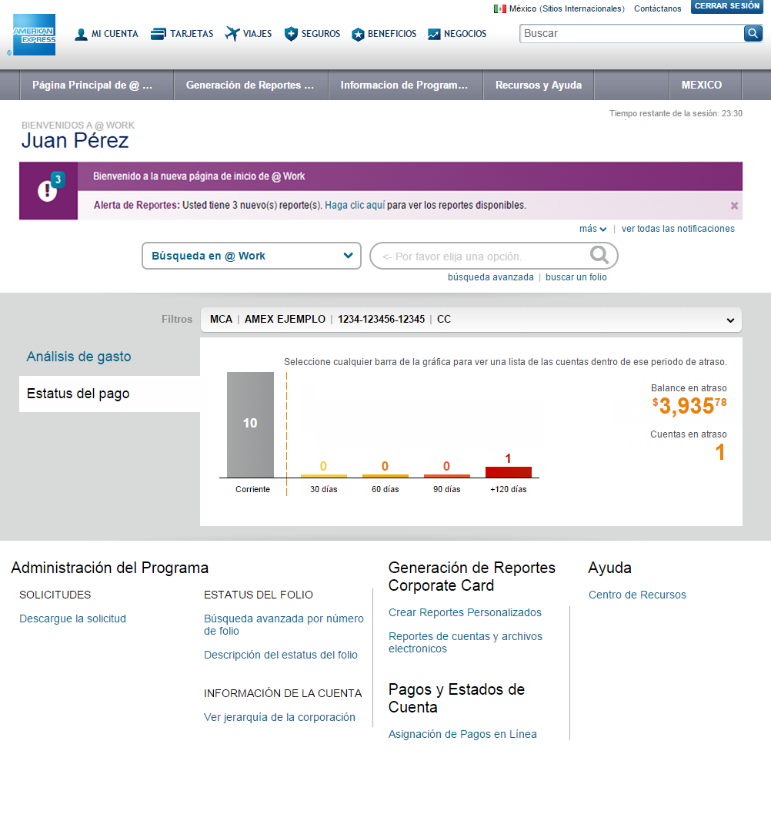The width and height of the screenshot is (771, 828).
Task: Open 'Descargue la solicitud' link
Action: [73, 618]
